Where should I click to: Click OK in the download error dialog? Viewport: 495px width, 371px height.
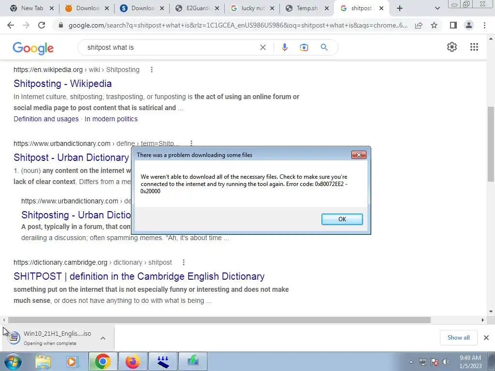click(342, 219)
